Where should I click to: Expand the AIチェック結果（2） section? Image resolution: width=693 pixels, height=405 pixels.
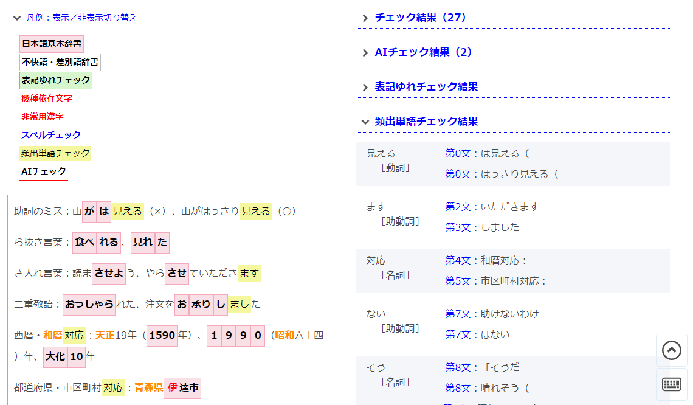(423, 52)
